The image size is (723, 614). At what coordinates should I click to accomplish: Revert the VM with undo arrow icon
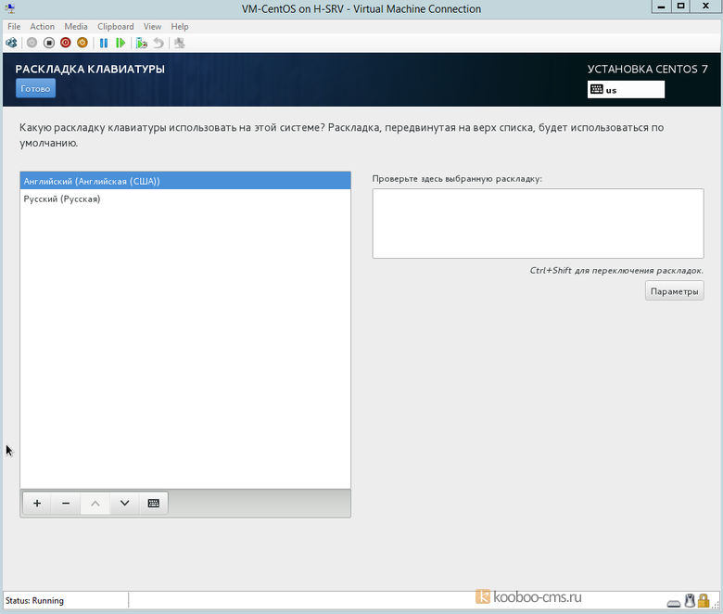tap(159, 43)
